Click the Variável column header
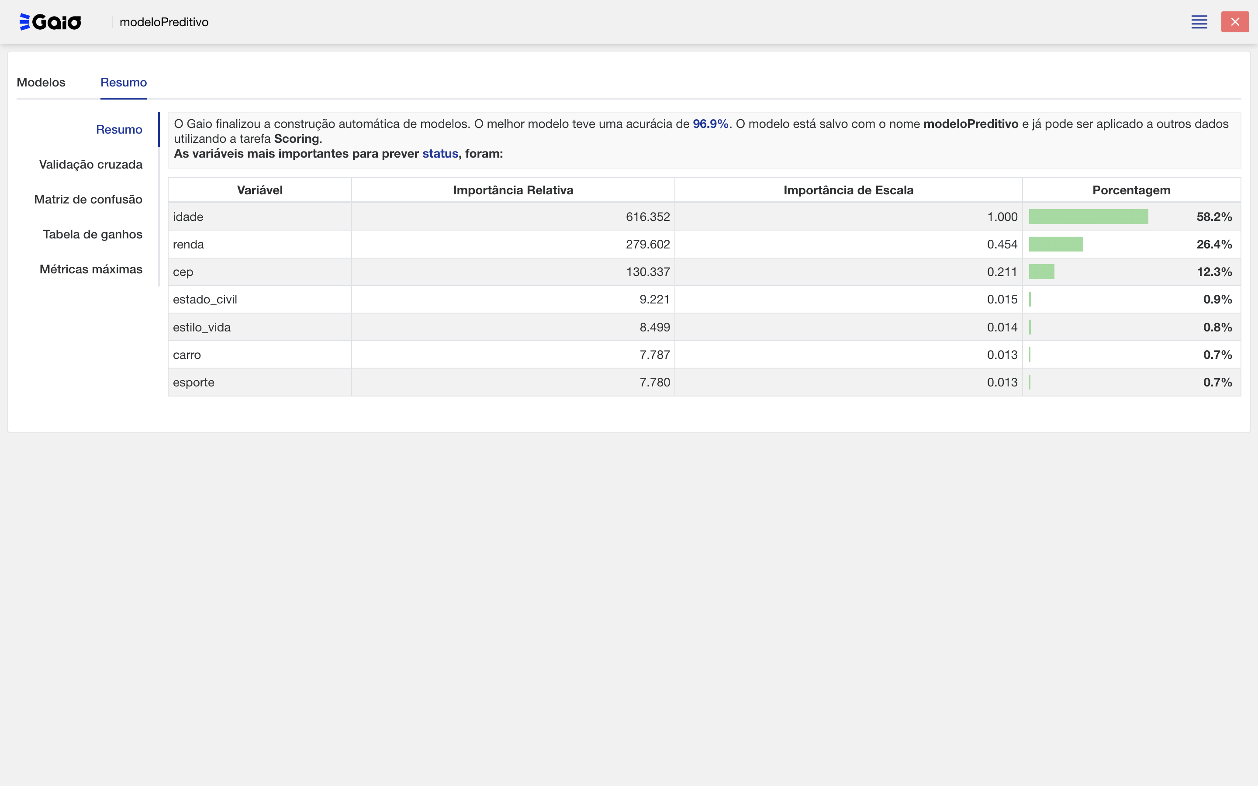This screenshot has width=1258, height=786. 259,190
